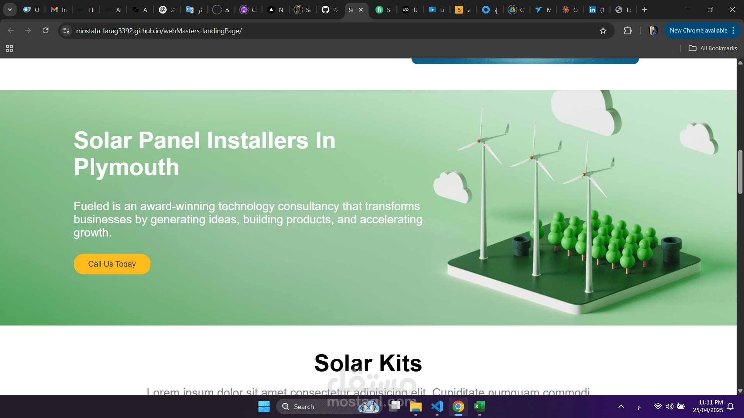This screenshot has width=744, height=418.
Task: Click the Windows Start button
Action: click(x=264, y=406)
